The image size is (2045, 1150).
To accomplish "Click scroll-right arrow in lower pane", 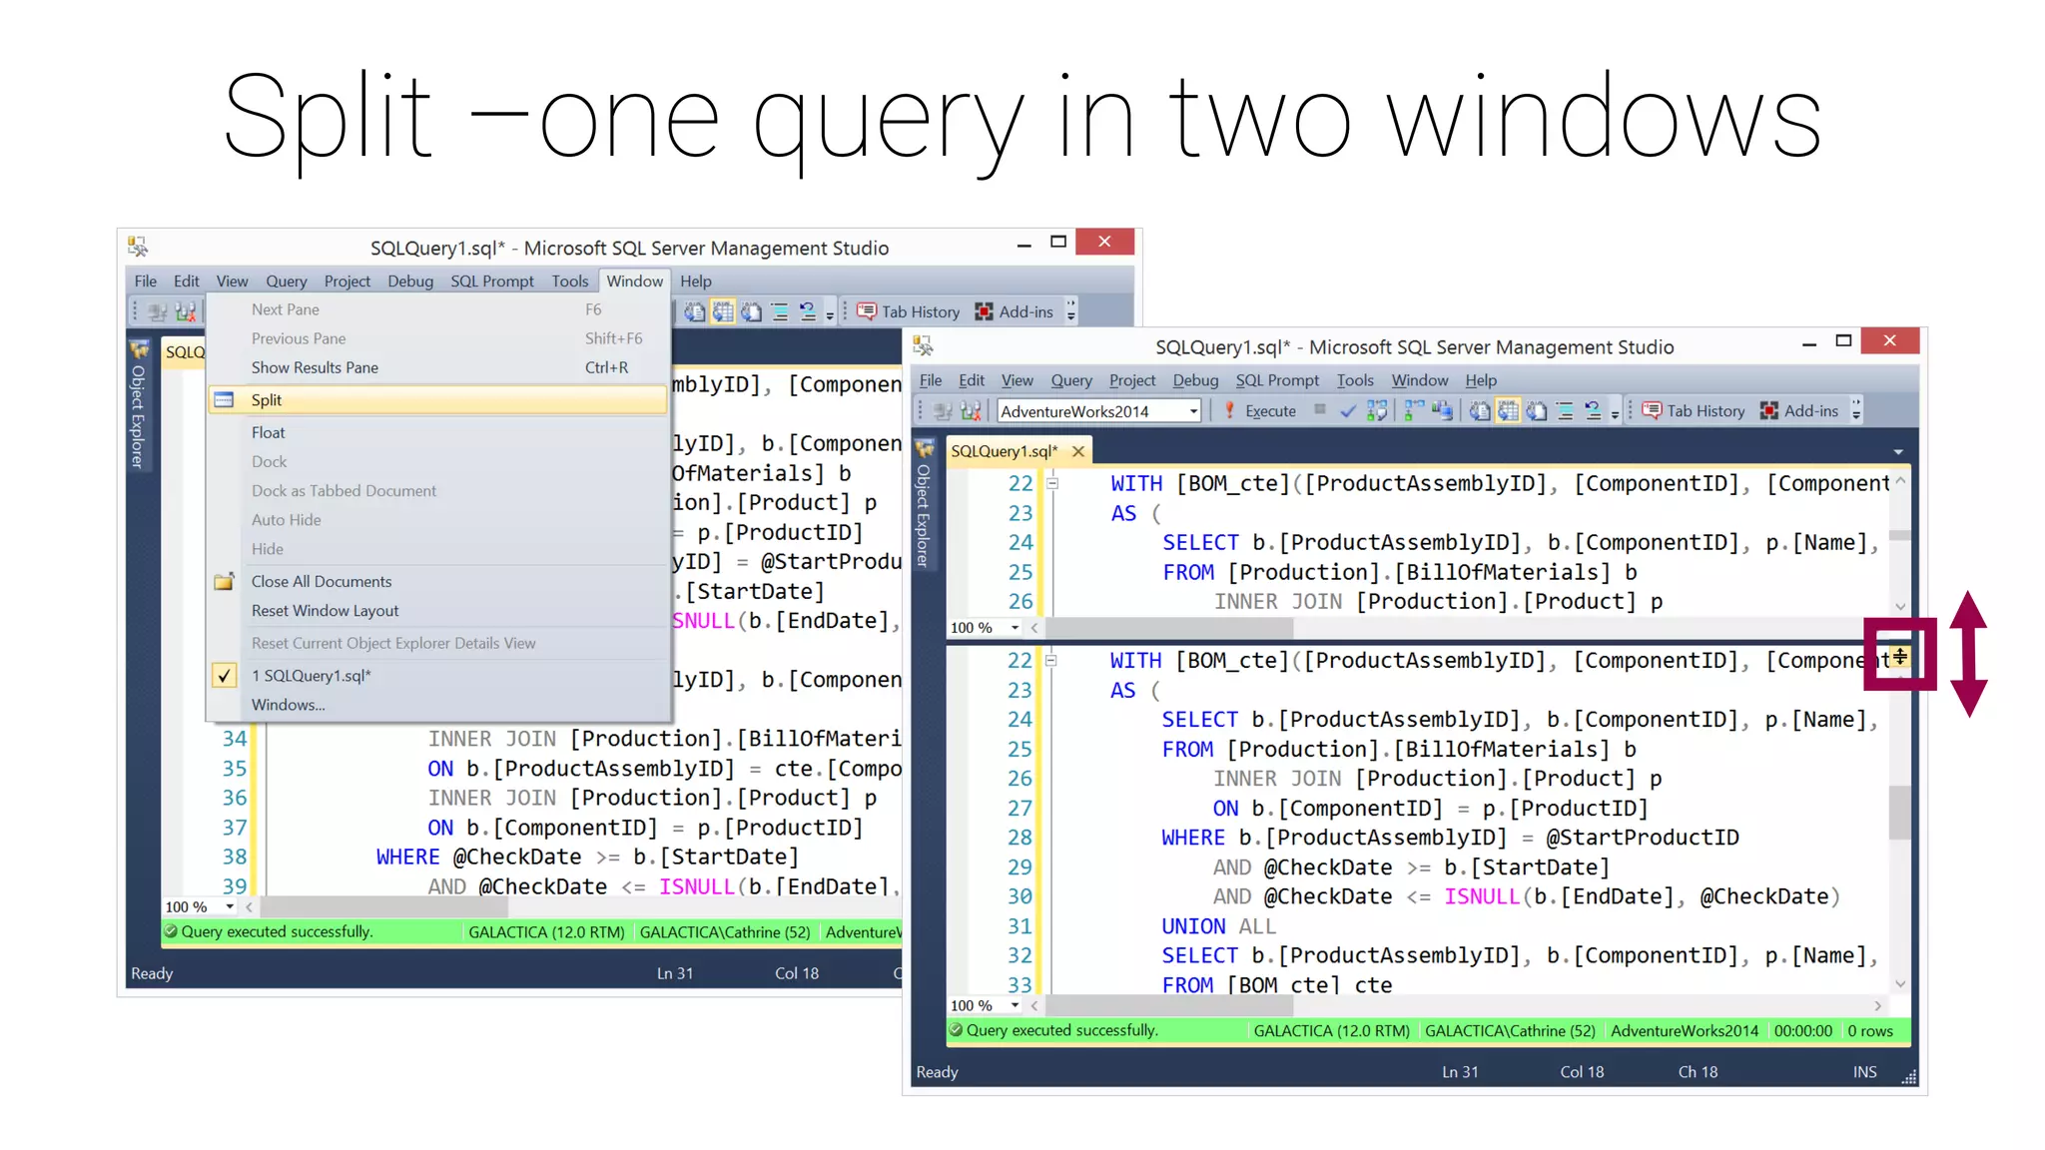I will 1877,1005.
